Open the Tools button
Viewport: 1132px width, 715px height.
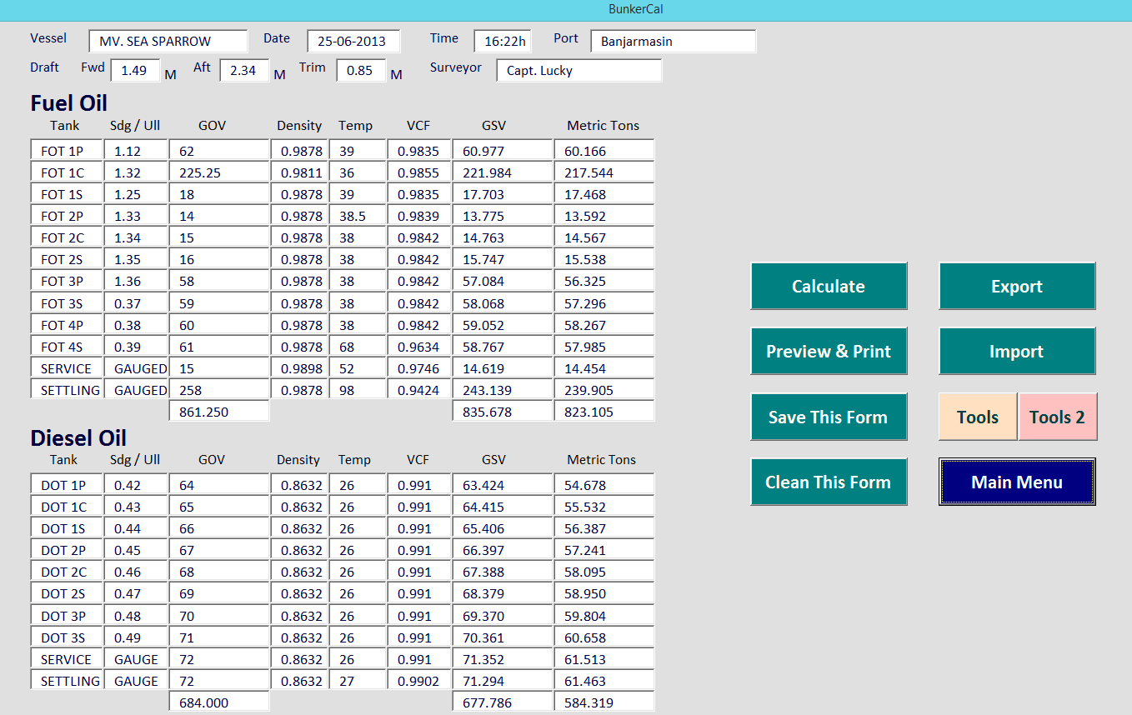tap(978, 417)
